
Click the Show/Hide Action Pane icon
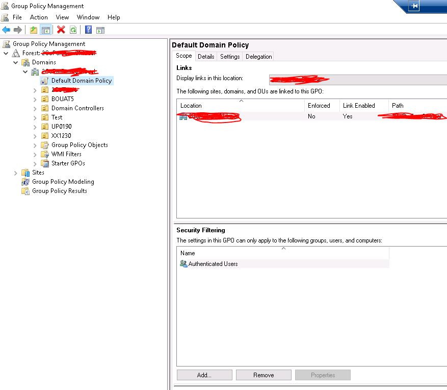click(x=100, y=30)
